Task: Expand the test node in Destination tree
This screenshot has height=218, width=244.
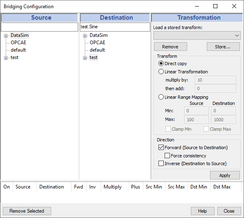Action: [85, 58]
